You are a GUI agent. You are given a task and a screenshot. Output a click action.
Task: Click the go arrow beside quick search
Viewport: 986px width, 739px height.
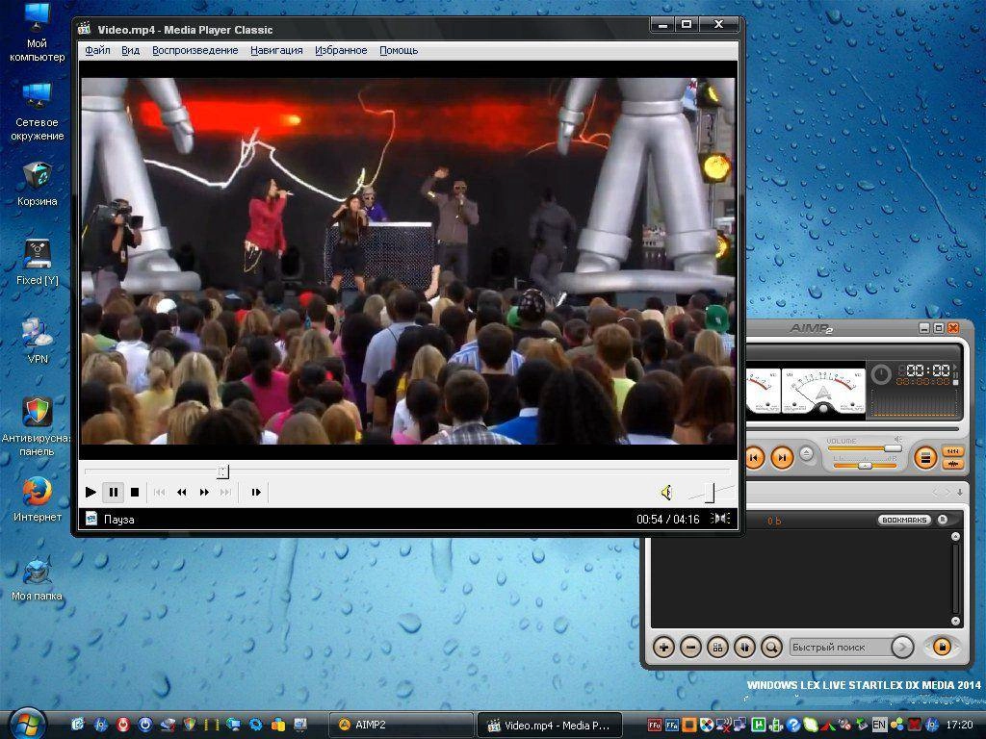[902, 647]
